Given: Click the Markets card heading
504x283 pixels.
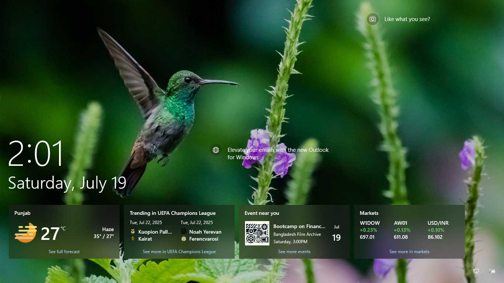Looking at the screenshot, I should [369, 213].
